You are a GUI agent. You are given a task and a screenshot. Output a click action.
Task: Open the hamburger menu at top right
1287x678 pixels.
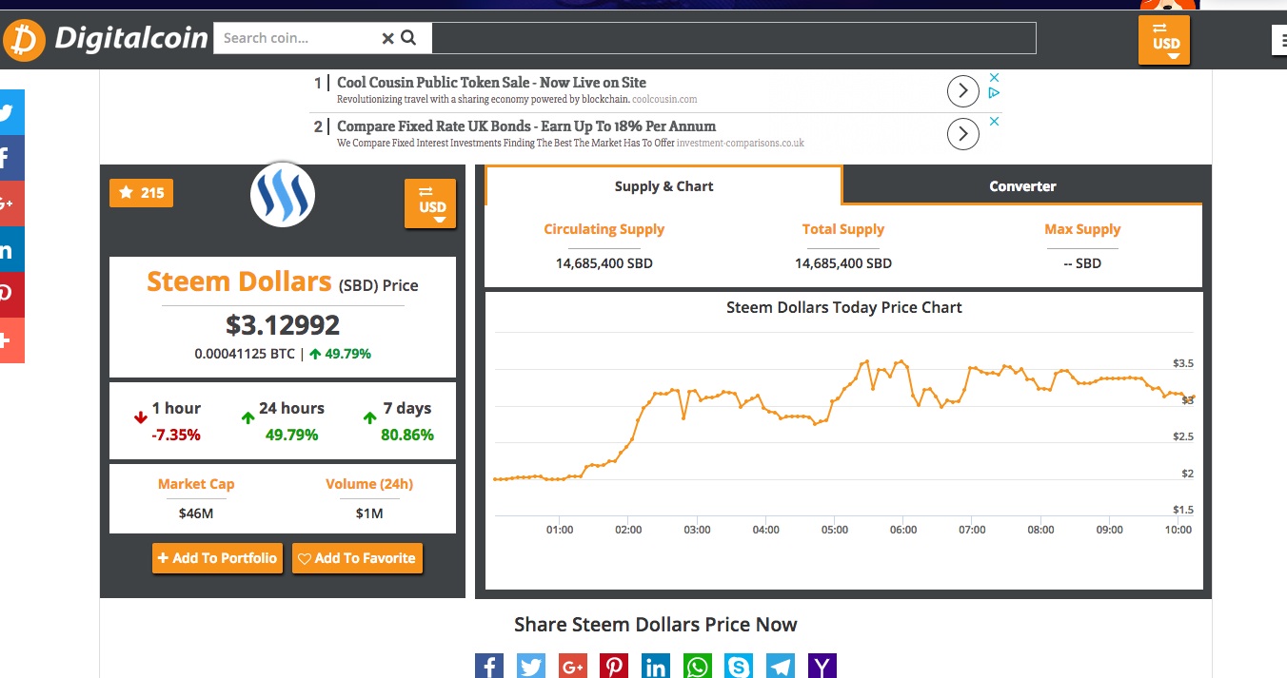click(1278, 39)
